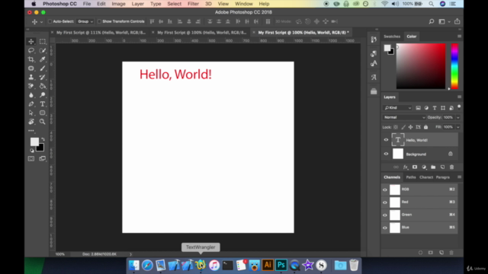This screenshot has width=488, height=274.
Task: Toggle the lock all layer button
Action: click(425, 127)
